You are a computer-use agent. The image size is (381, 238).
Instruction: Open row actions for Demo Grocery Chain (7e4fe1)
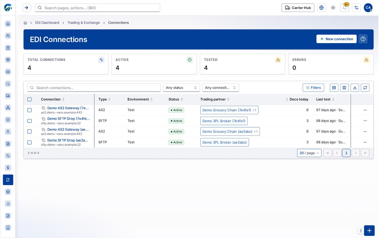point(365,110)
